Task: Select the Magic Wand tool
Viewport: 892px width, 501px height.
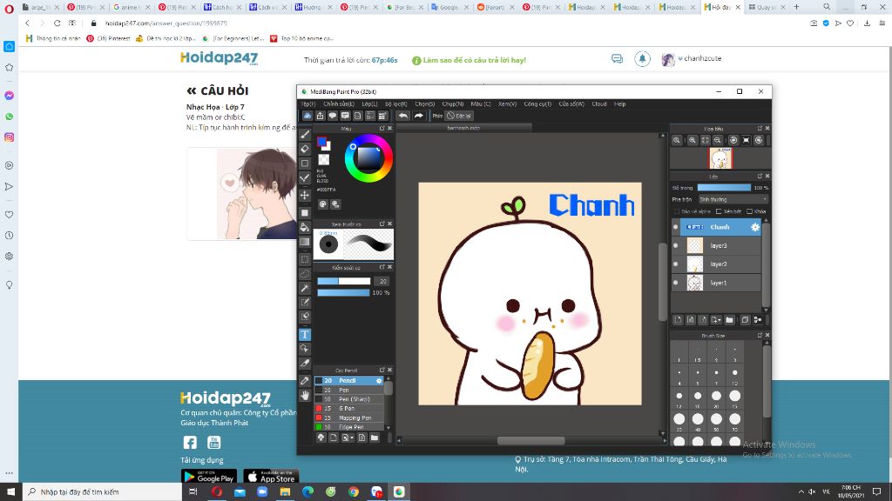Action: (305, 288)
